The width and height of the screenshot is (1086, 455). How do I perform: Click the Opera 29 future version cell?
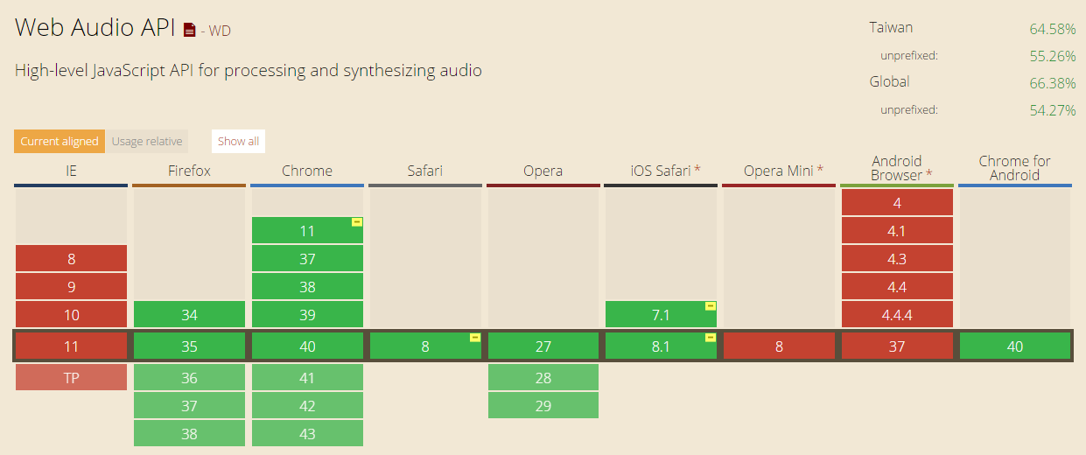point(543,405)
